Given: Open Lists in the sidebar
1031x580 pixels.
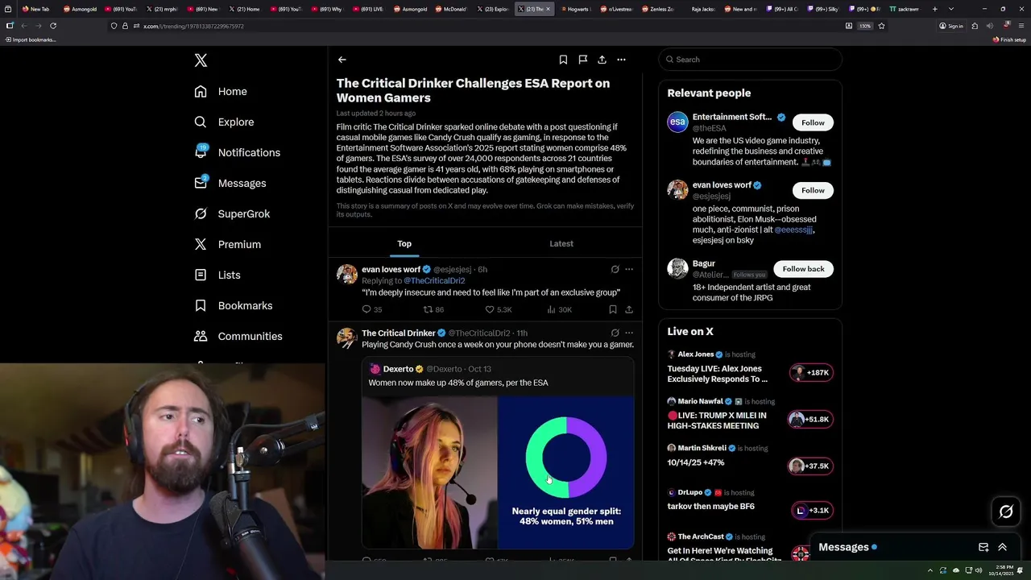Looking at the screenshot, I should [217, 275].
